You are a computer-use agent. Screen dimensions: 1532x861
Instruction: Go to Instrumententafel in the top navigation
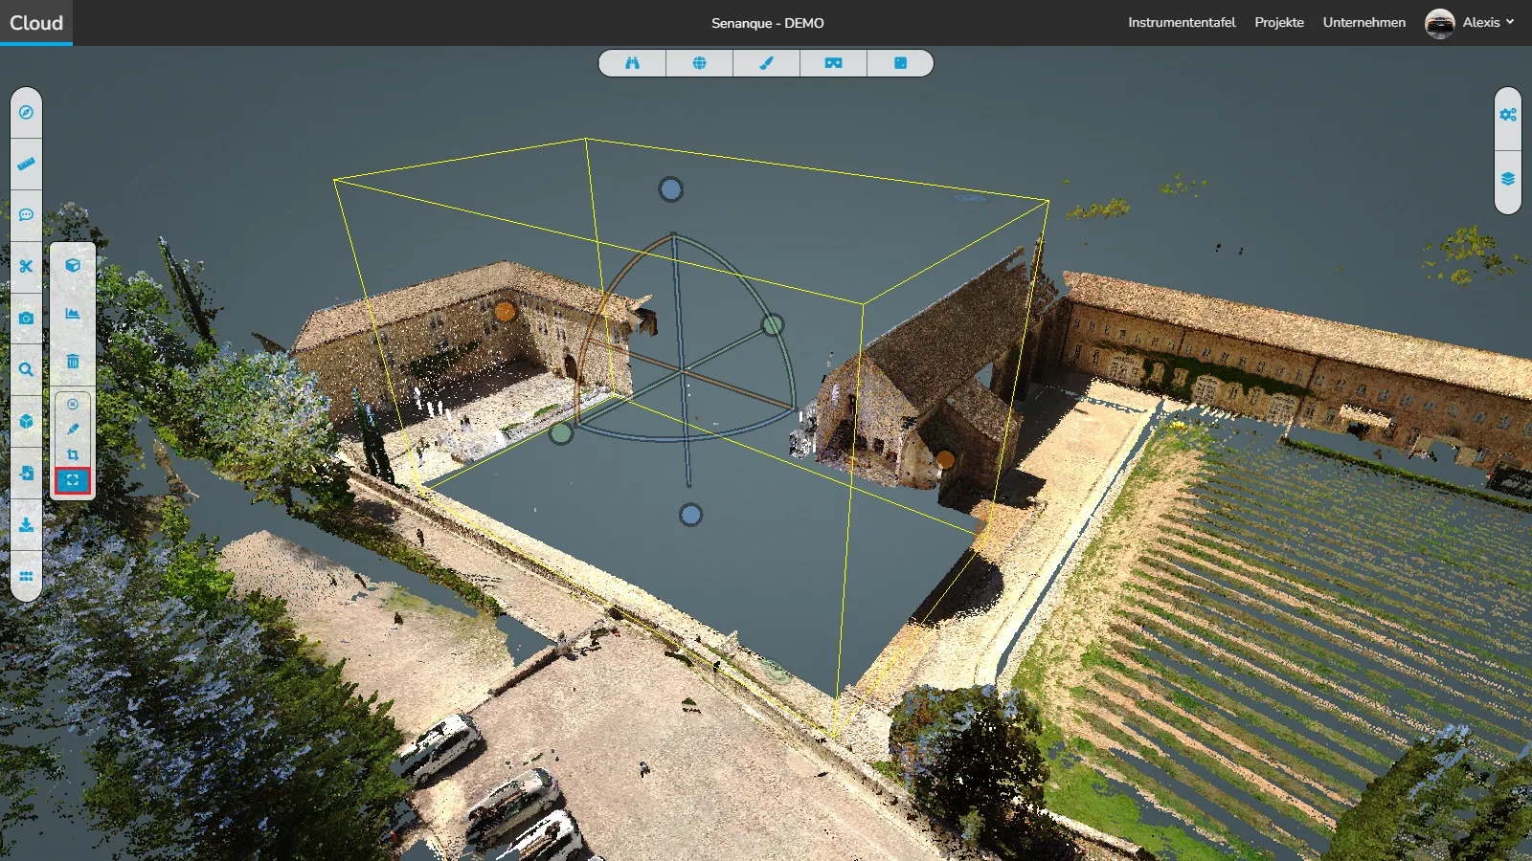pos(1182,23)
